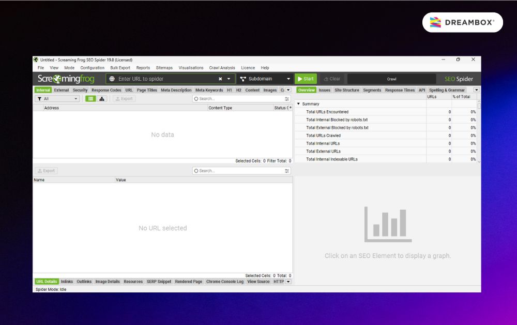Select the Security tab
This screenshot has width=517, height=325.
[80, 90]
